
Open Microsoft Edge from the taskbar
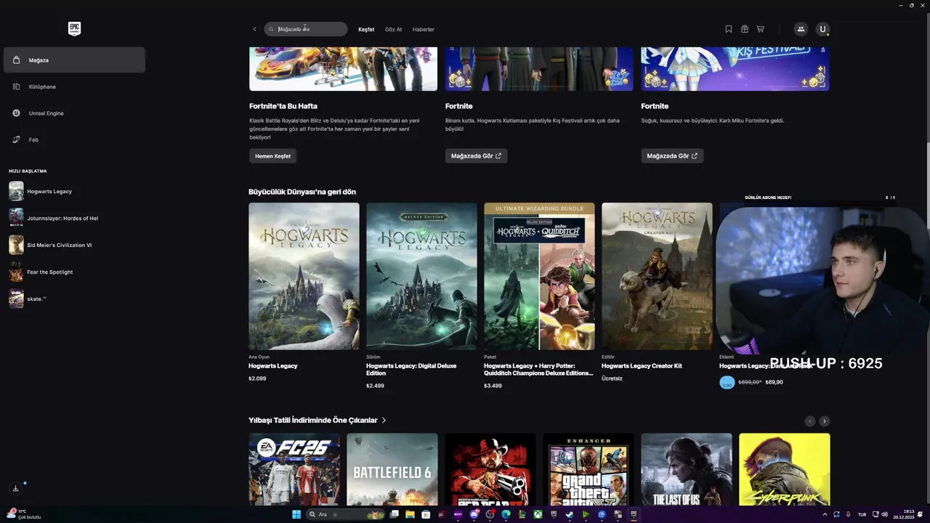[506, 514]
